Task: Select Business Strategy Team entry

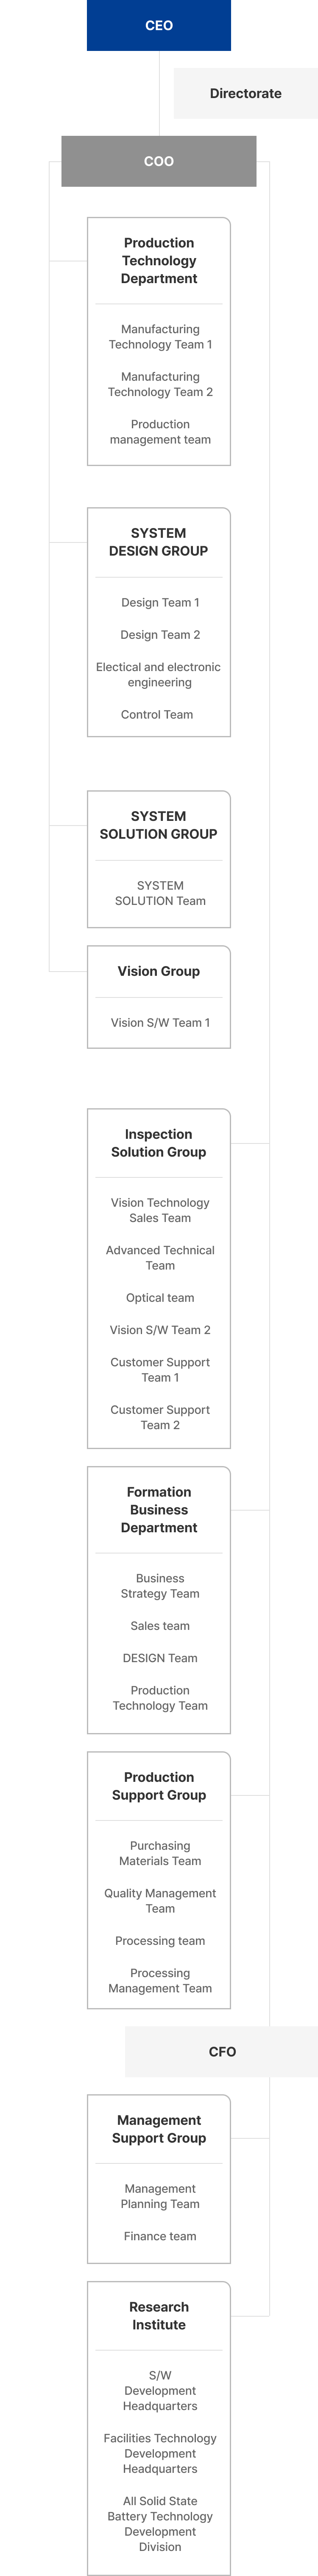Action: point(160,1586)
